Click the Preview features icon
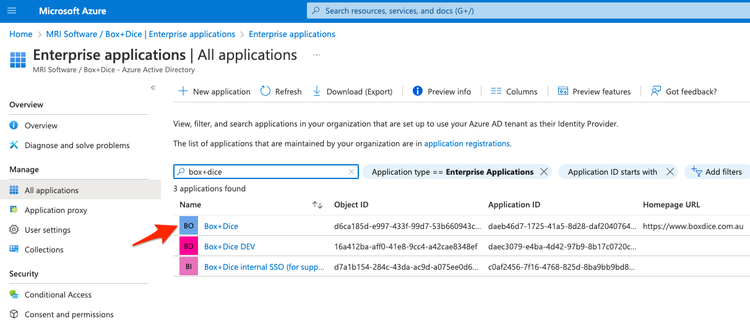Screen dimensions: 750x329 562,91
